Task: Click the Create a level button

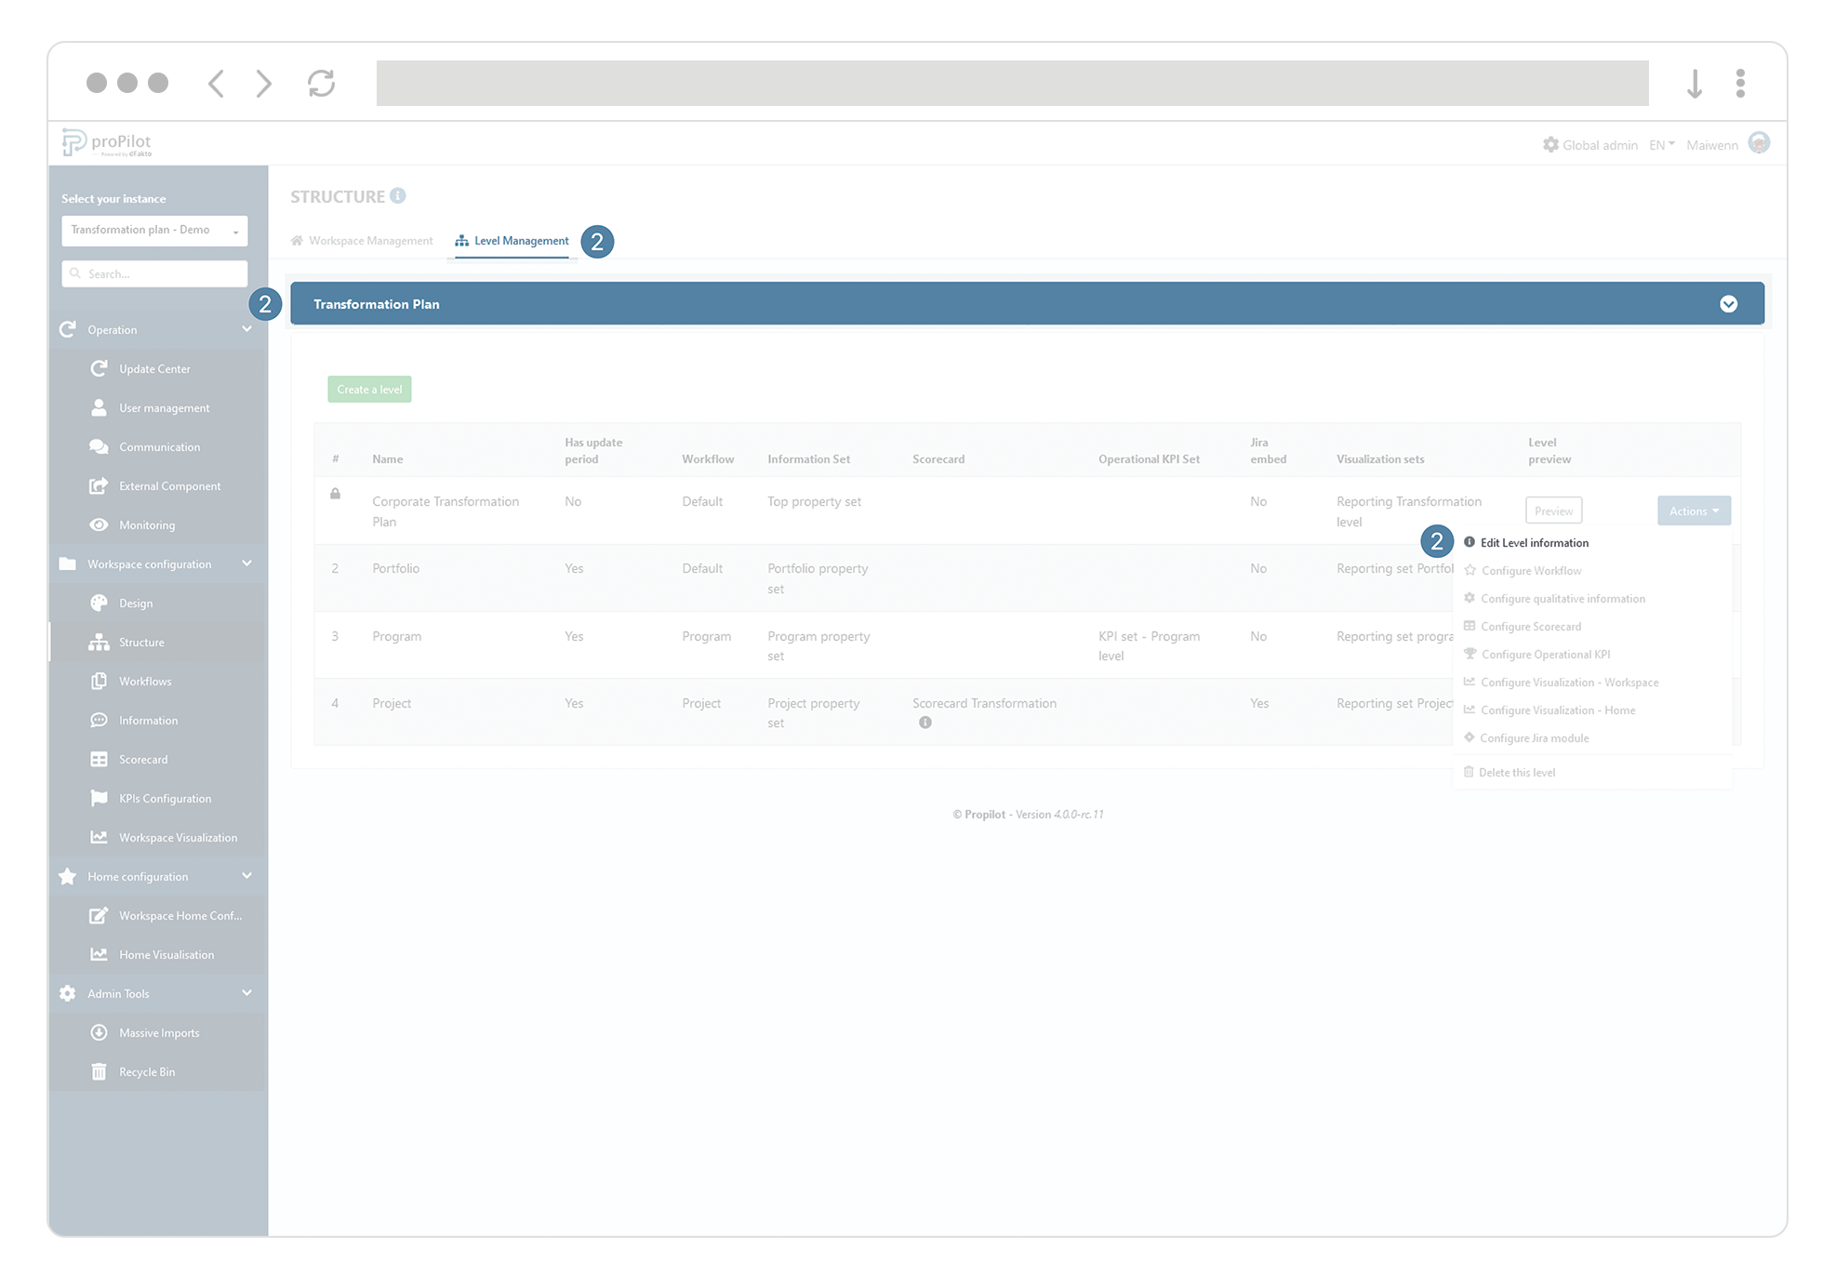Action: click(x=369, y=390)
